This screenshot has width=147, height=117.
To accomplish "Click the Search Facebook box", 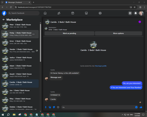I will coord(24,13).
